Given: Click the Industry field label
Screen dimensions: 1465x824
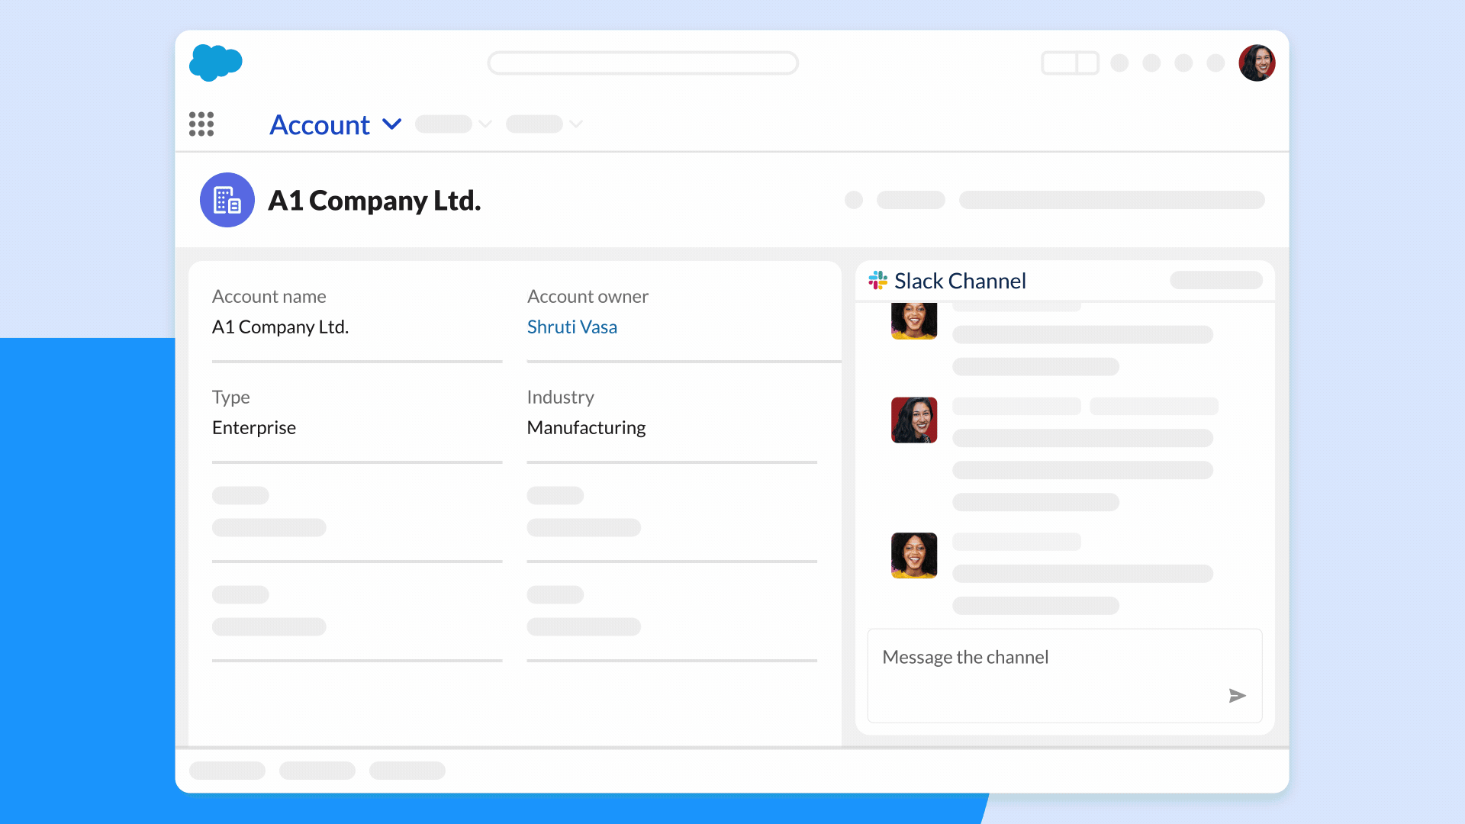Looking at the screenshot, I should [560, 397].
